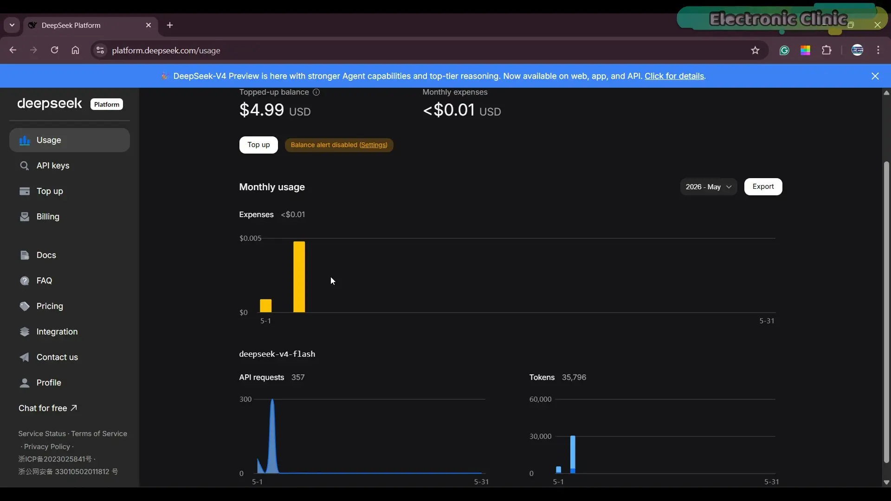Click the tall blue Tokens bar

point(573,454)
